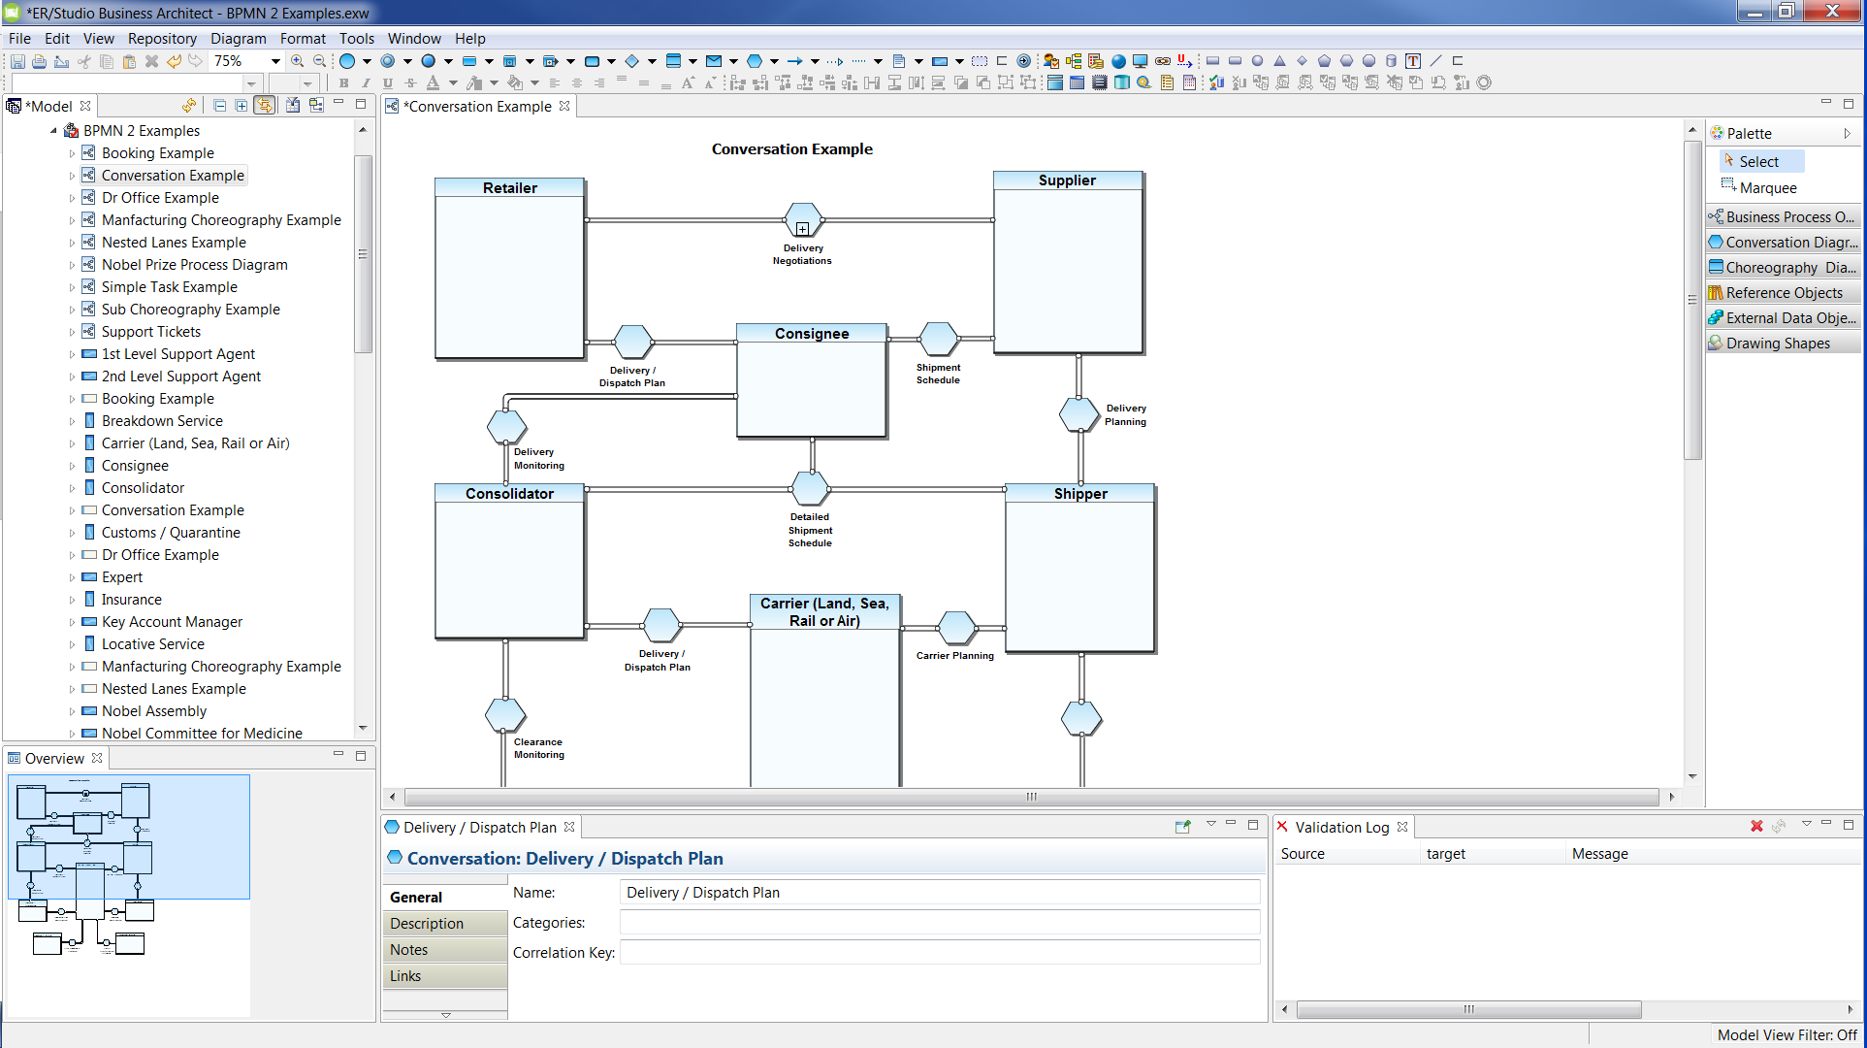
Task: Select the arrow connector tool in the toolbar
Action: coord(795,60)
